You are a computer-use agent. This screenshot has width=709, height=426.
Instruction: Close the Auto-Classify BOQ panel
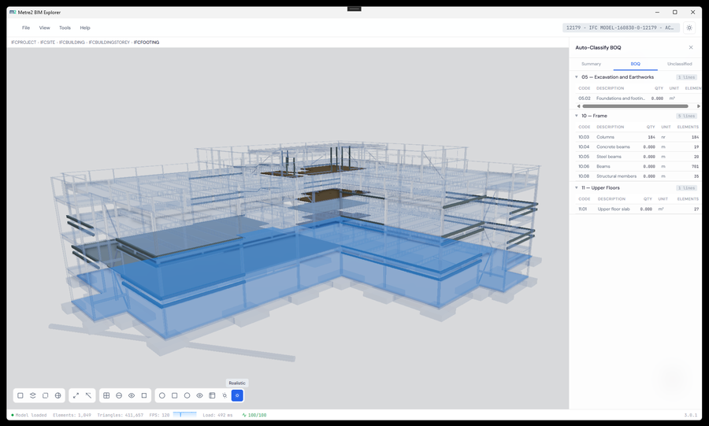[690, 47]
